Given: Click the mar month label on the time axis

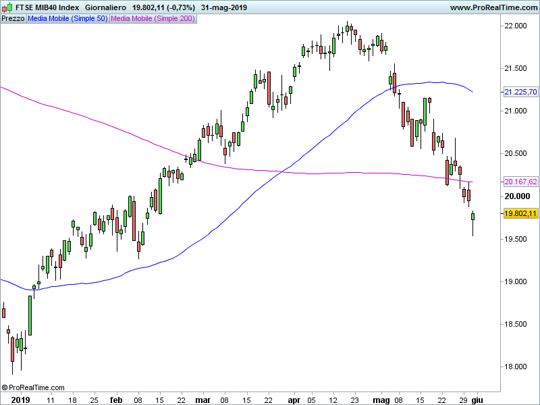Looking at the screenshot, I should pos(203,400).
